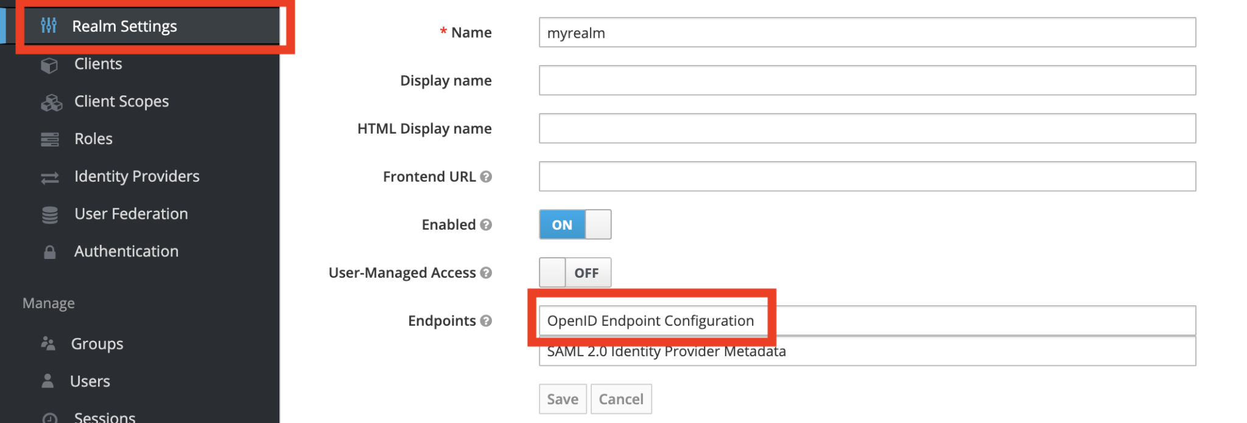Click the Manage section heading

click(49, 303)
